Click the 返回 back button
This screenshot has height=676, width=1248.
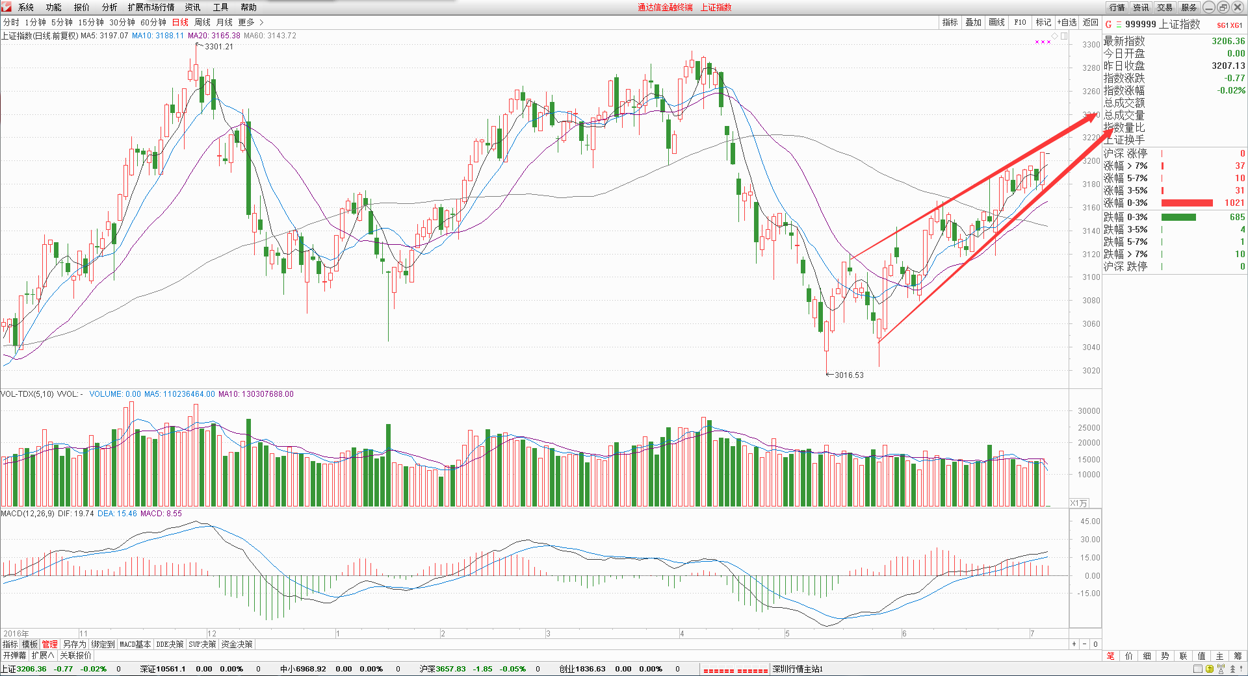click(x=1091, y=22)
